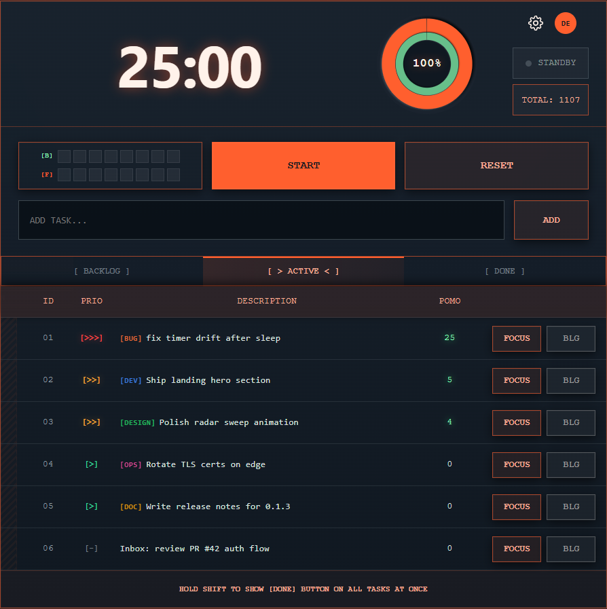Image resolution: width=607 pixels, height=609 pixels.
Task: Focus on Ship landing hero section
Action: point(517,381)
